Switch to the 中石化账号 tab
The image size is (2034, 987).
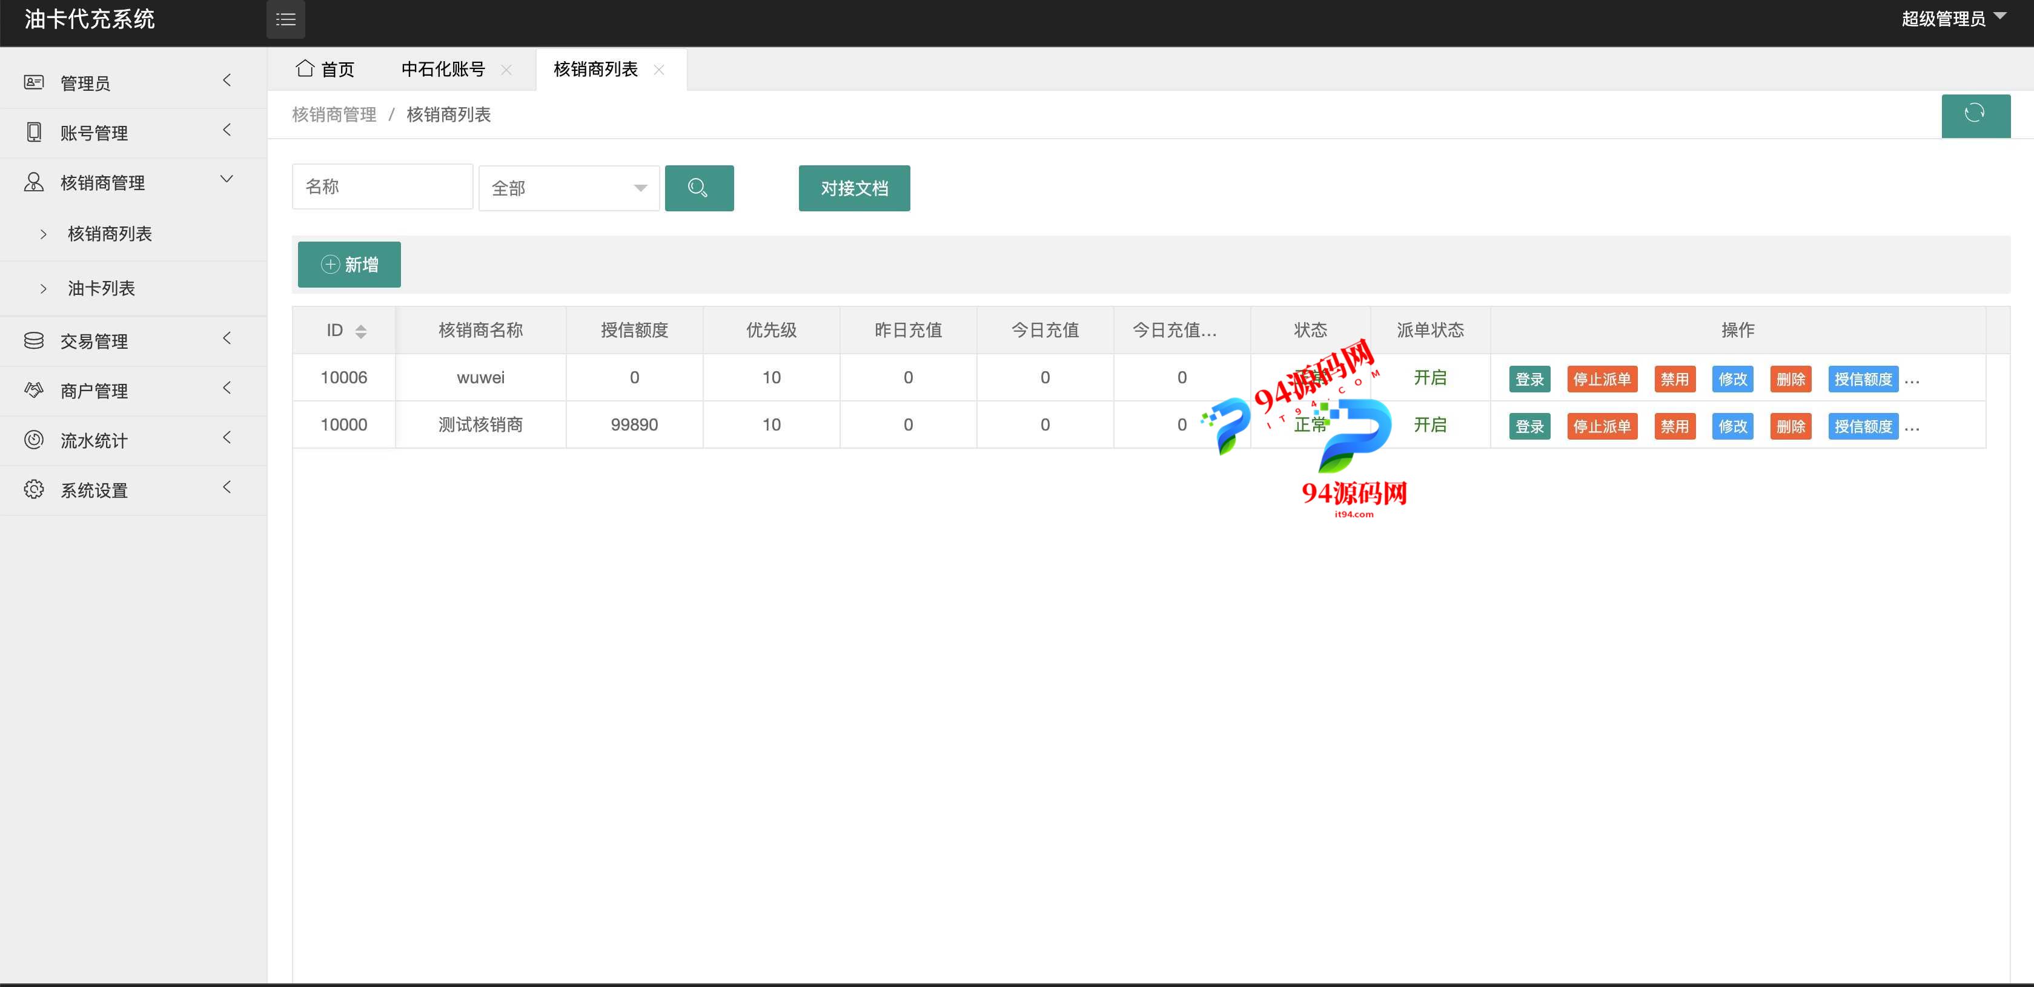443,70
